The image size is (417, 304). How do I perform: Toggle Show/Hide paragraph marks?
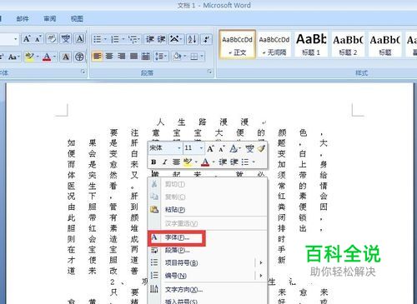(x=206, y=39)
